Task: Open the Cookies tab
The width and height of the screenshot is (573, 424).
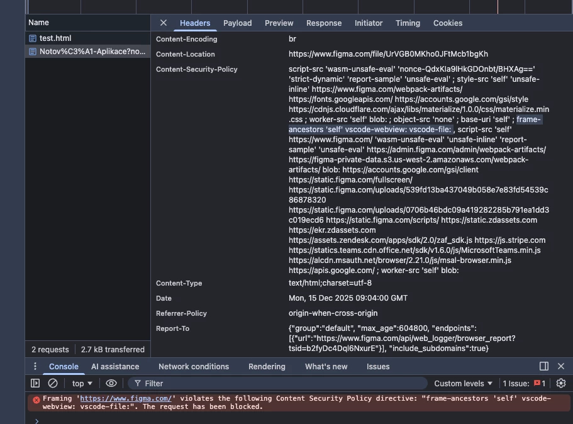Action: [448, 23]
